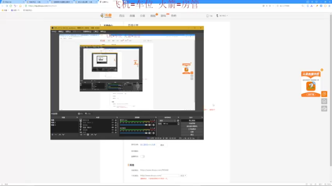332x186 pixels.
Task: Toggle visibility of fifth source row
Action: pos(112,130)
